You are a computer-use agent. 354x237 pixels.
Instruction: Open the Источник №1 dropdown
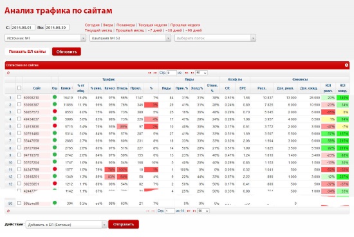point(45,38)
